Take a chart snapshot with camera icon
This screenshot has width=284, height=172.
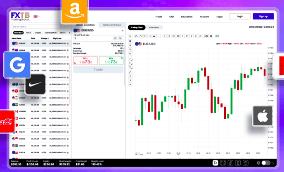click(x=206, y=36)
